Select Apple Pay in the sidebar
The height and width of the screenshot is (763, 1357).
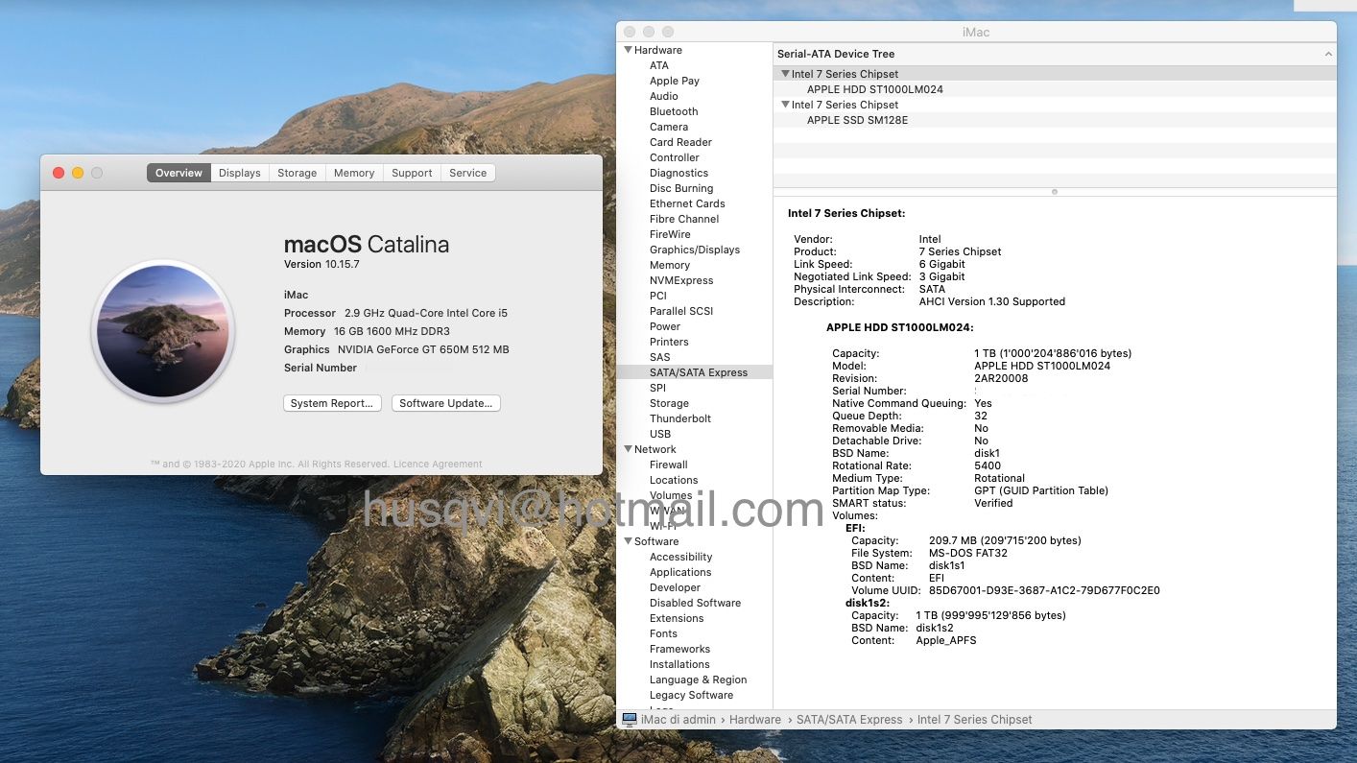tap(675, 81)
